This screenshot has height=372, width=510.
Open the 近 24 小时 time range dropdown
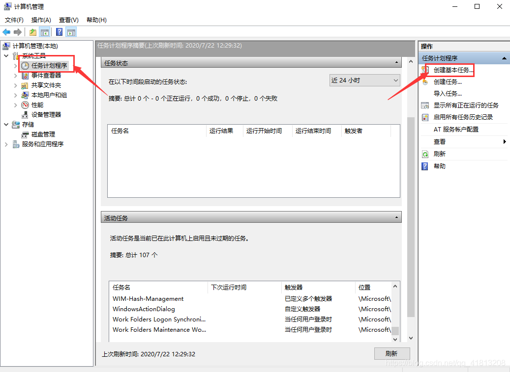(364, 80)
